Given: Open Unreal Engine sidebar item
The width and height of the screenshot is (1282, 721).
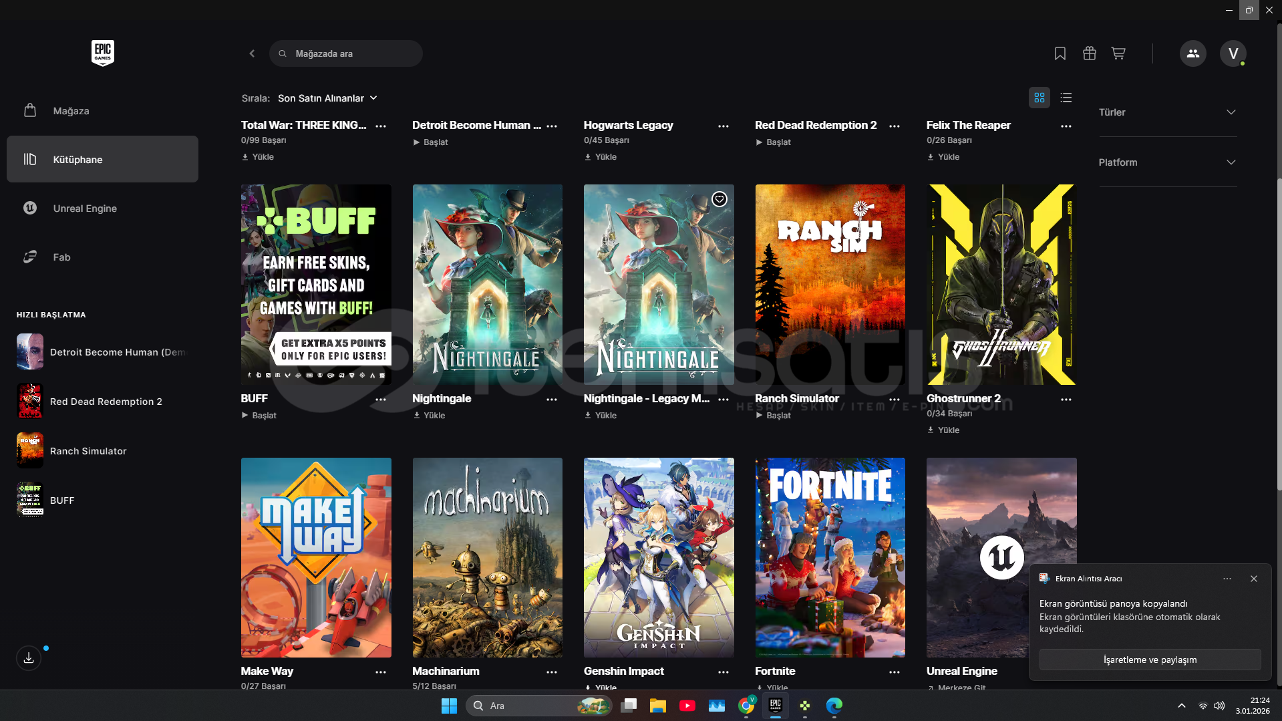Looking at the screenshot, I should coord(102,208).
